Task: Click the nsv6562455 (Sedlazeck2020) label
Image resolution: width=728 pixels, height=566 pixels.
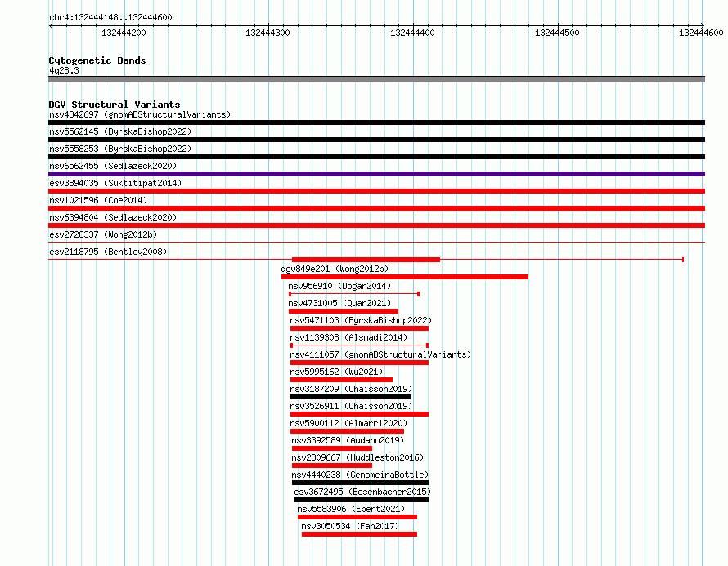Action: [x=113, y=166]
